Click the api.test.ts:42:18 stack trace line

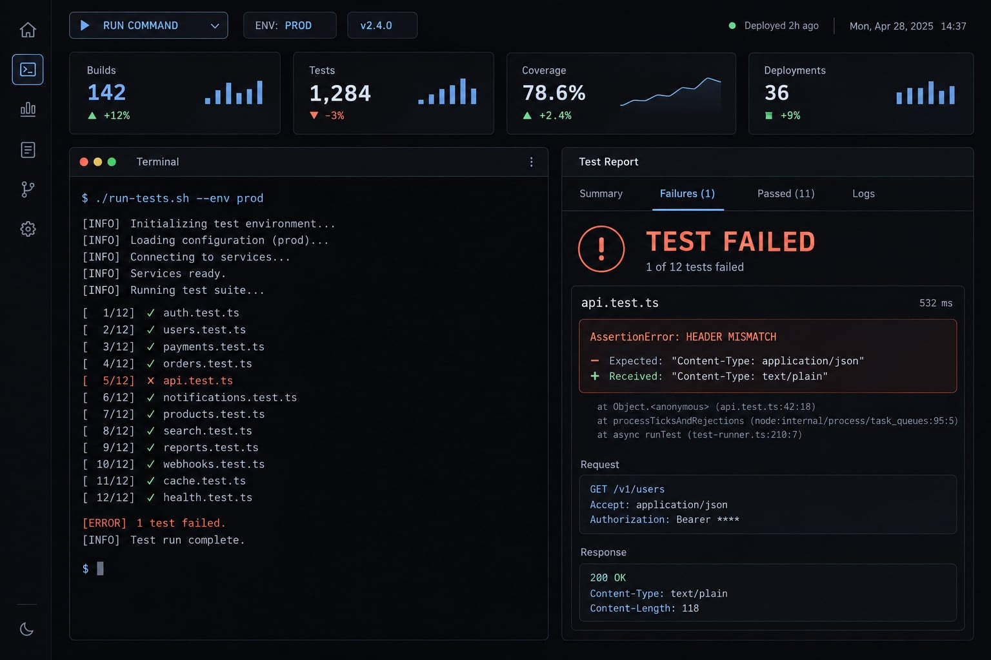(706, 407)
